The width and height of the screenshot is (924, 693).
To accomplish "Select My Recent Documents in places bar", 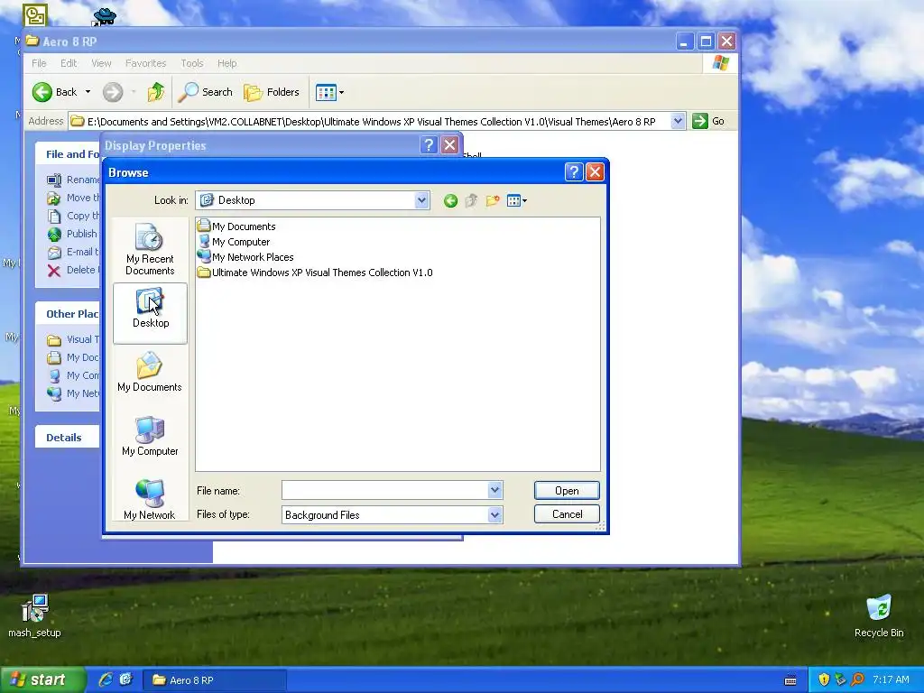I will pyautogui.click(x=150, y=249).
